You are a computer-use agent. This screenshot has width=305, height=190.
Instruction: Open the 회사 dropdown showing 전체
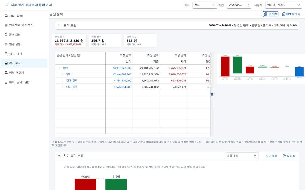coord(205,5)
